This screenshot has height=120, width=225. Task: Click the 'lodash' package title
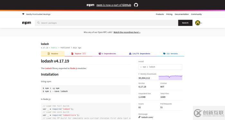[45, 44]
